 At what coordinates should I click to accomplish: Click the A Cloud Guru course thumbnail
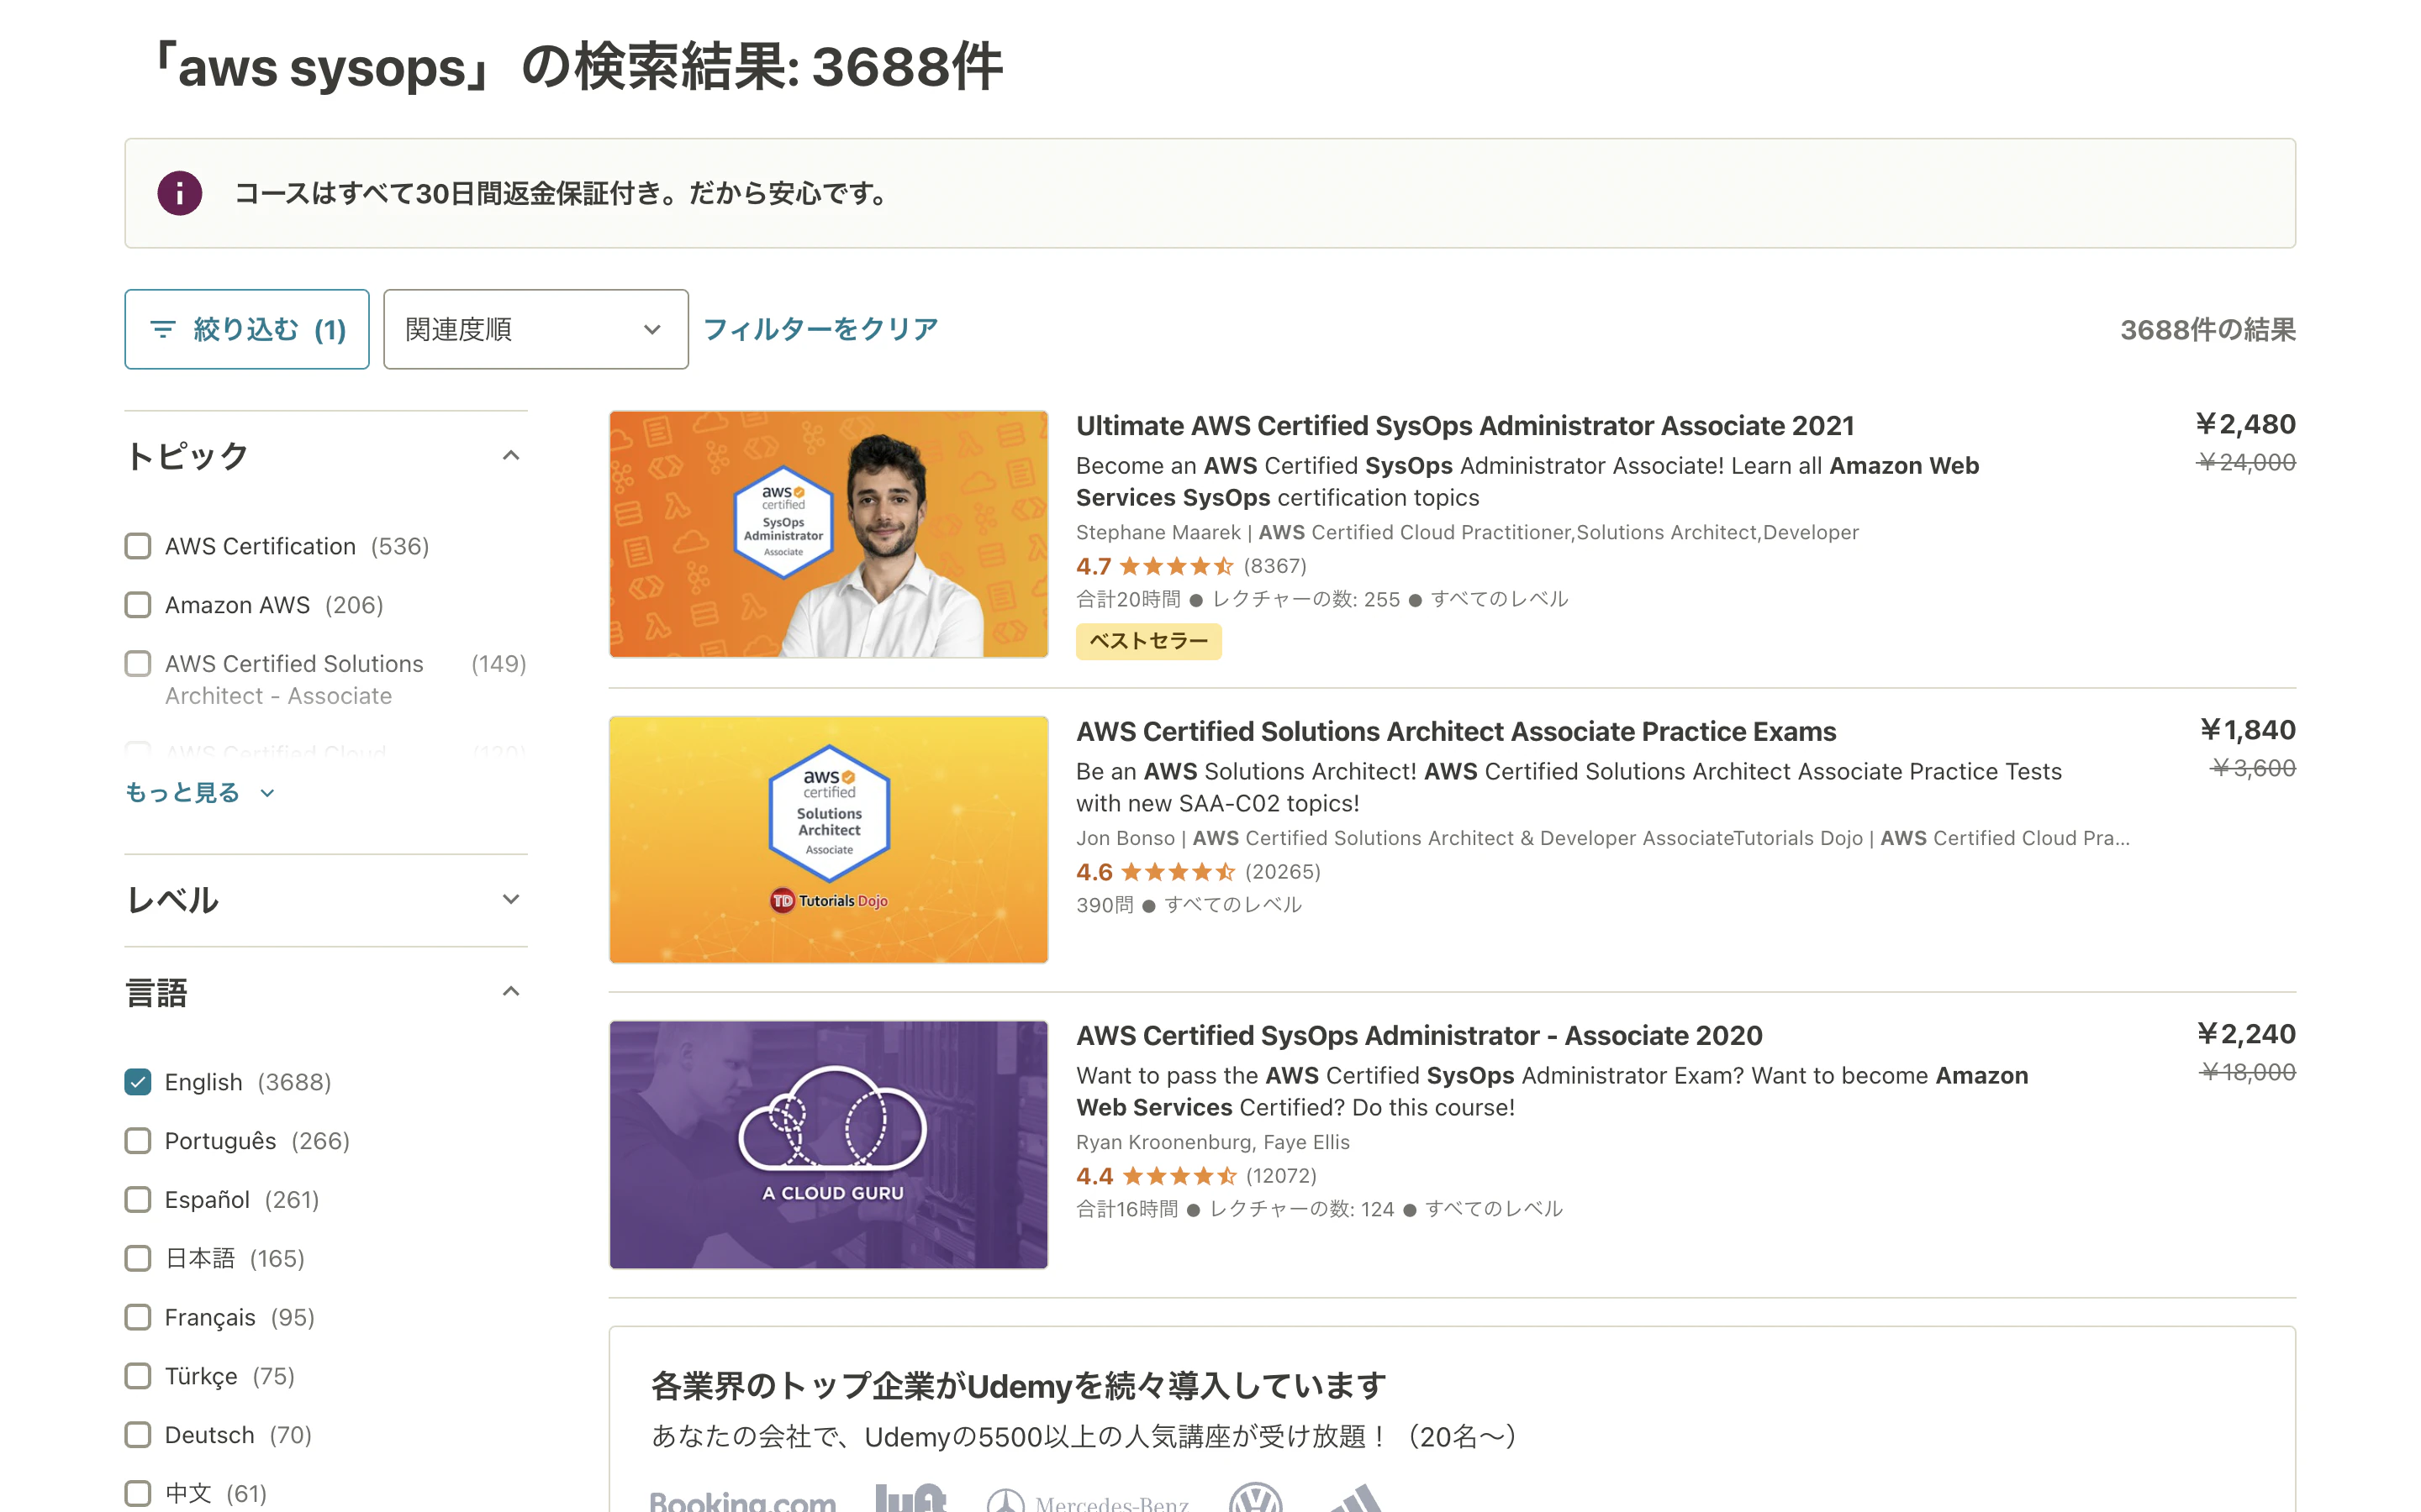pyautogui.click(x=828, y=1144)
